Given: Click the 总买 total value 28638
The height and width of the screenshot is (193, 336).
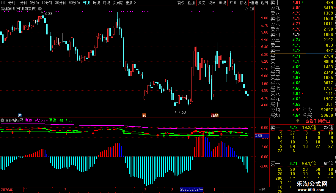Looking at the screenshot, I should click(x=327, y=115).
